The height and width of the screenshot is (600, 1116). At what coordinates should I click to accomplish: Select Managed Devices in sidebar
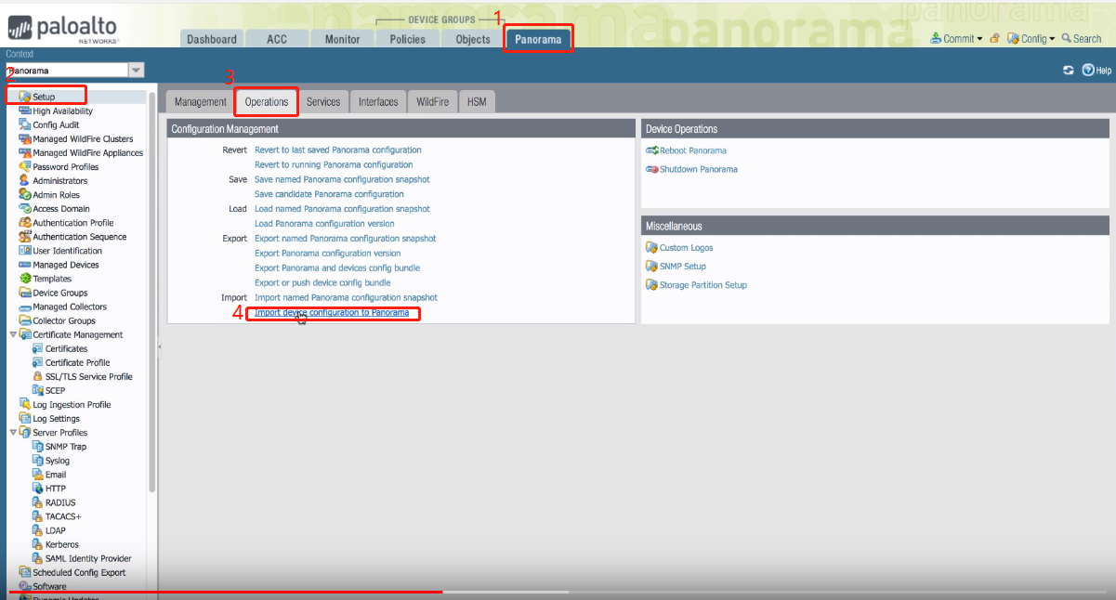(x=65, y=265)
